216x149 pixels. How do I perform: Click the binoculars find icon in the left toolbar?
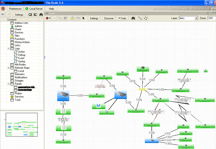pyautogui.click(x=41, y=15)
